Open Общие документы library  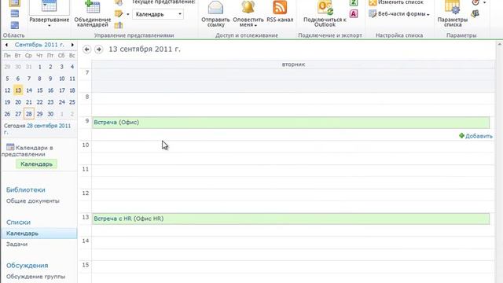tap(33, 201)
